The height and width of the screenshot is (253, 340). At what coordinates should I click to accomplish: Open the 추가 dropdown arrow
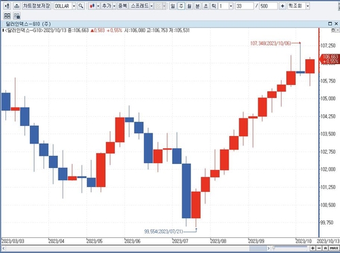pos(114,6)
